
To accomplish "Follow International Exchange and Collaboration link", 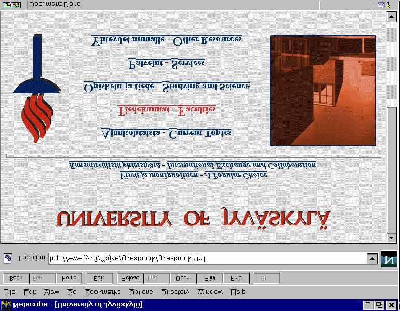I will tap(242, 165).
